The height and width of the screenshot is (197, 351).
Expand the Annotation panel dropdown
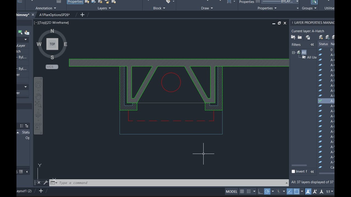[x=46, y=8]
